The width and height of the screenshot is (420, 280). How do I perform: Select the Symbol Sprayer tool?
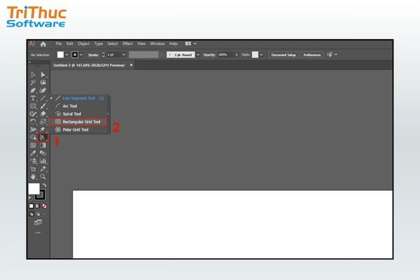pyautogui.click(x=33, y=161)
